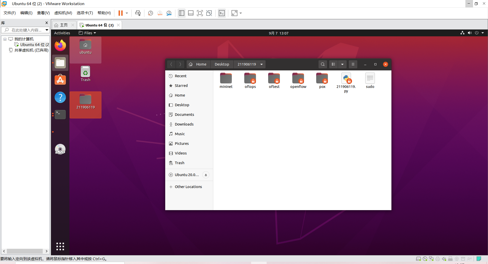The height and width of the screenshot is (264, 488).
Task: Open the VMware console view
Action: coord(222,13)
